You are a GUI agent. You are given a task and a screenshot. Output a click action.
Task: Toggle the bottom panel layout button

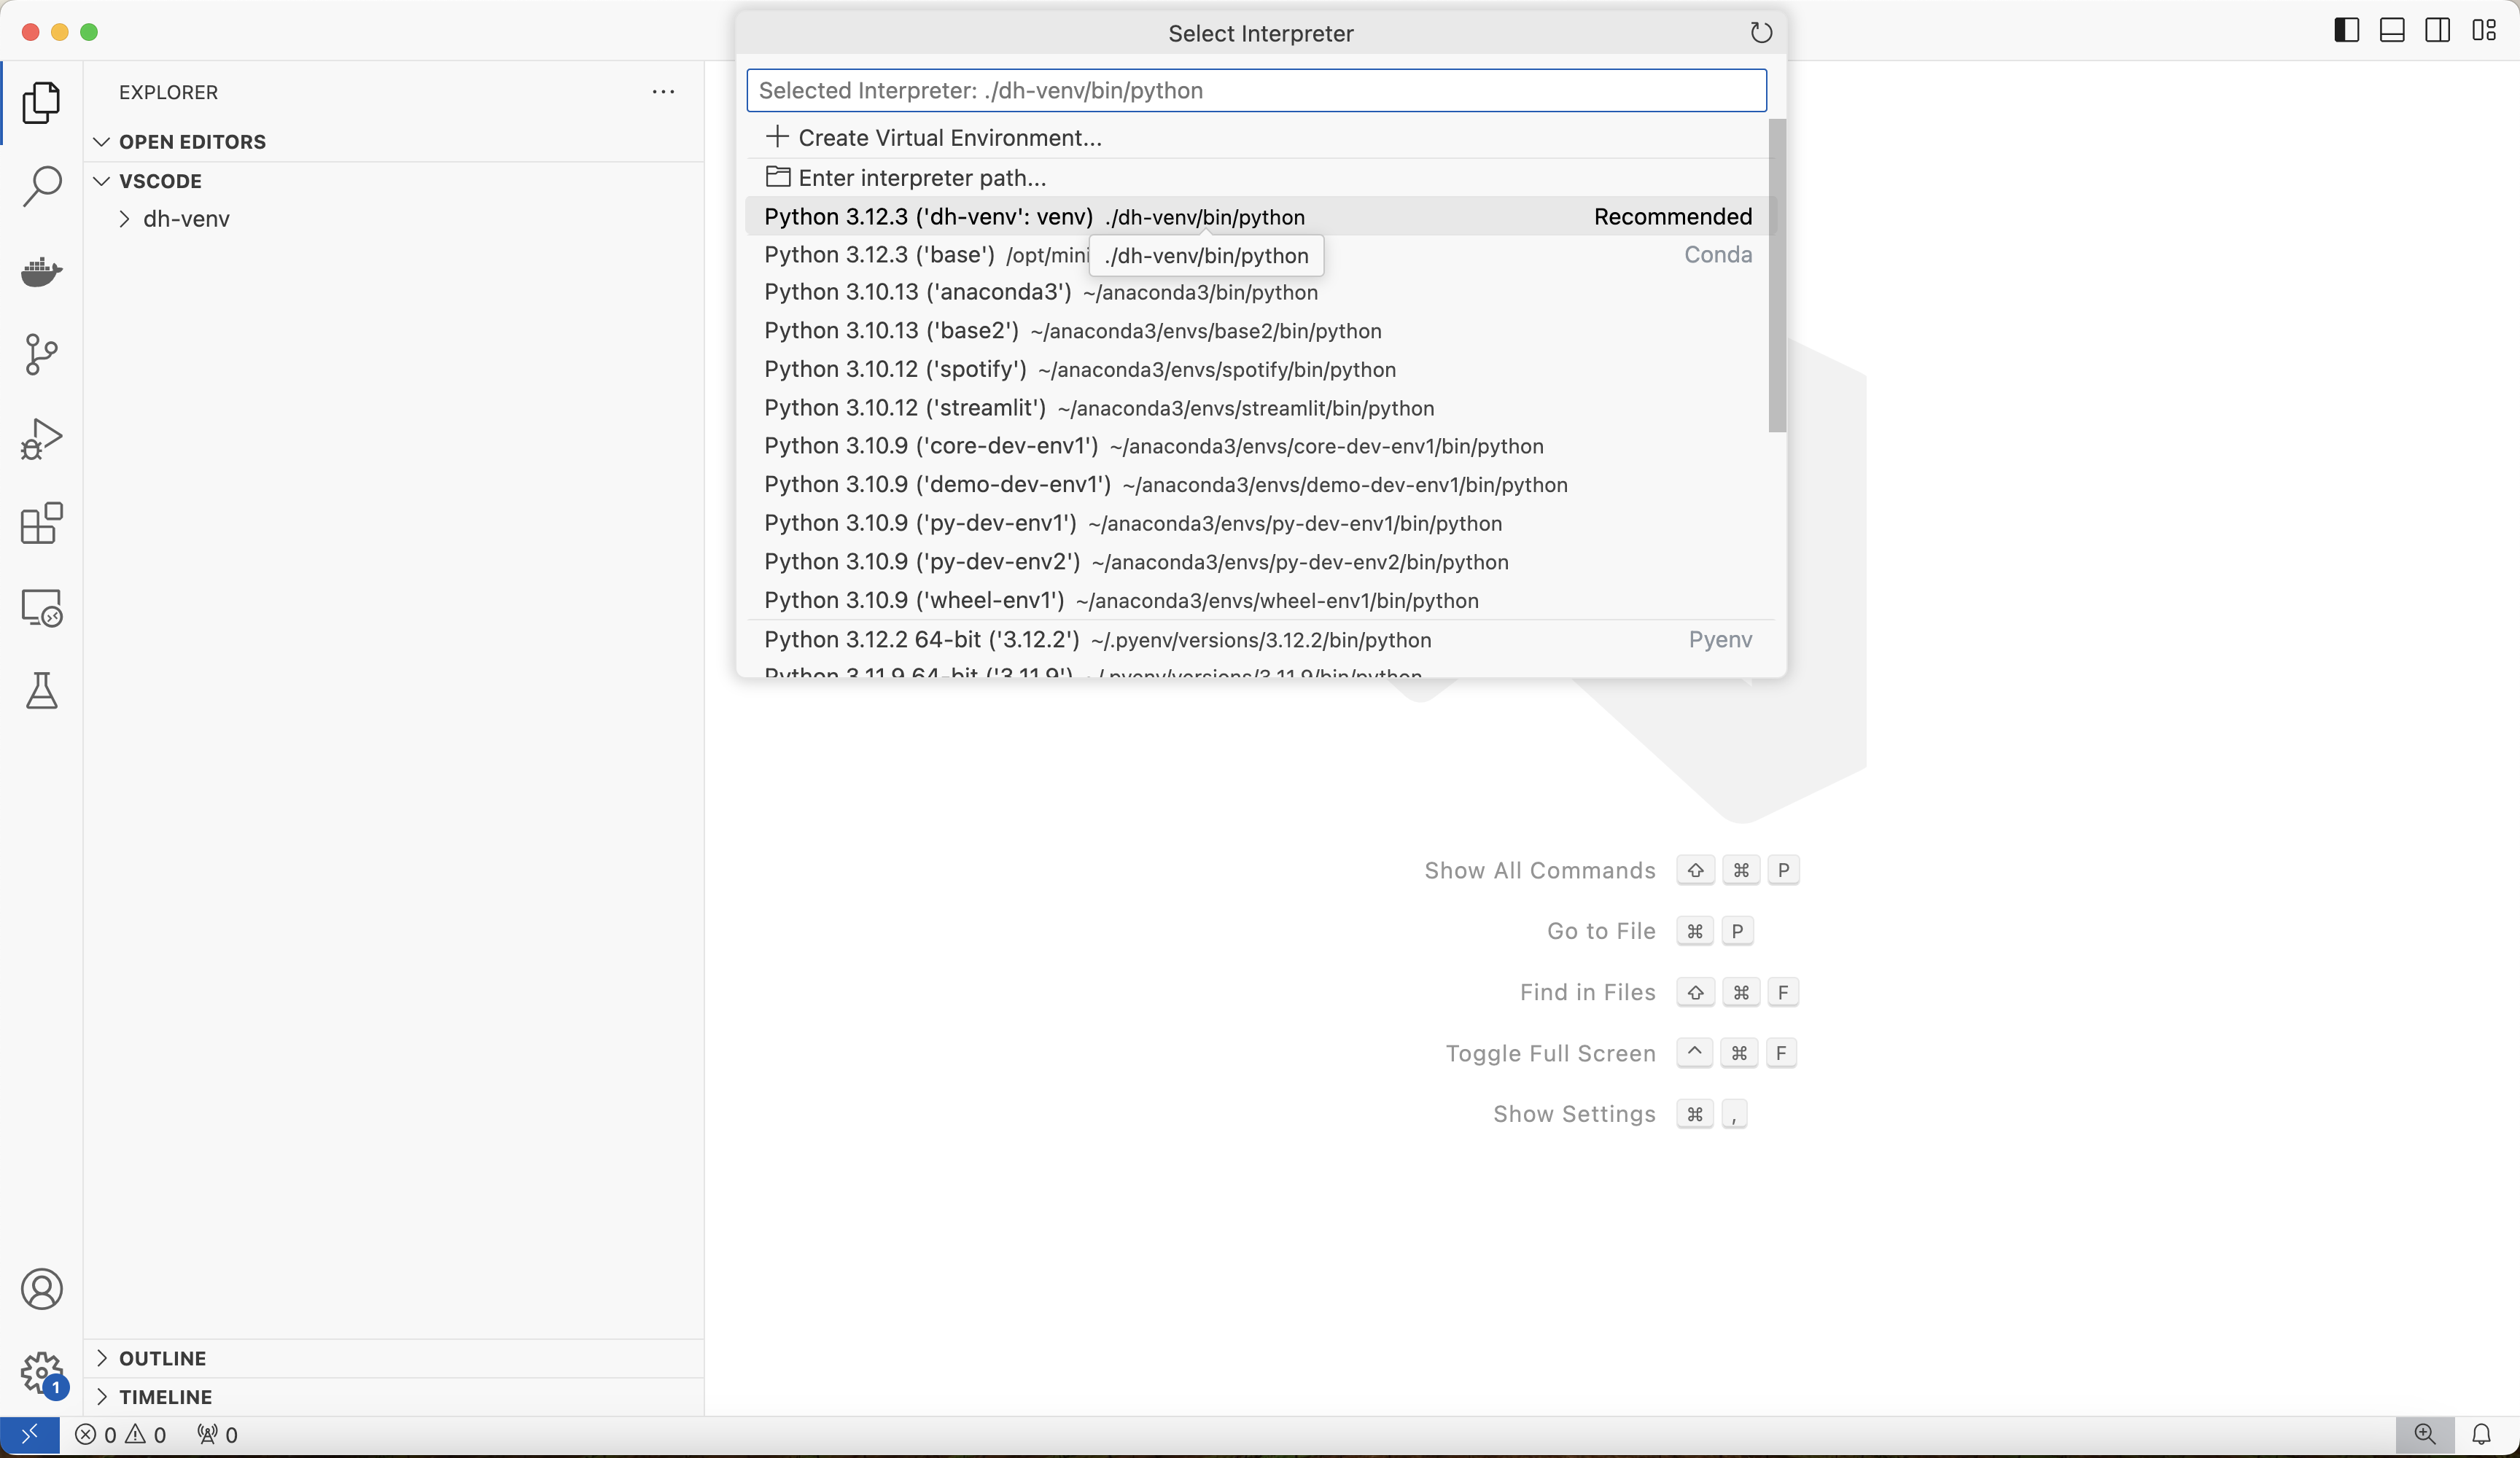[x=2392, y=31]
